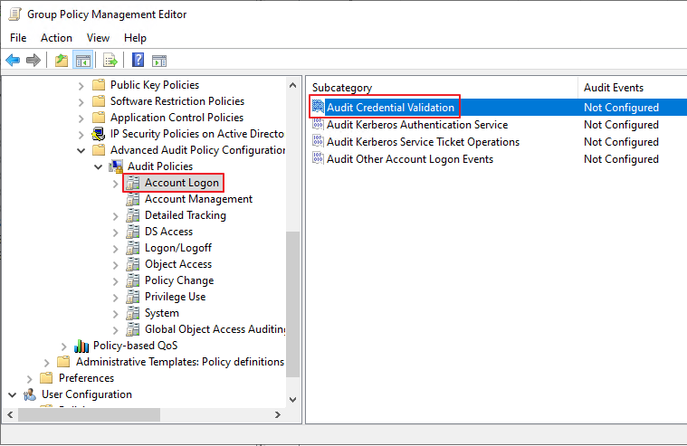Select Account Management in the tree
Image resolution: width=687 pixels, height=446 pixels.
[198, 199]
